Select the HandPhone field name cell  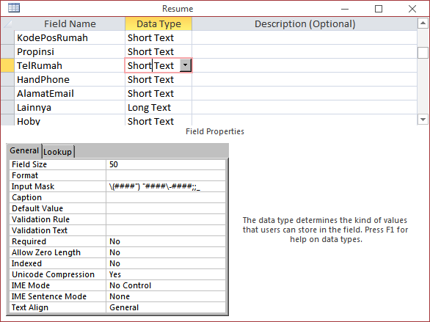(70, 79)
